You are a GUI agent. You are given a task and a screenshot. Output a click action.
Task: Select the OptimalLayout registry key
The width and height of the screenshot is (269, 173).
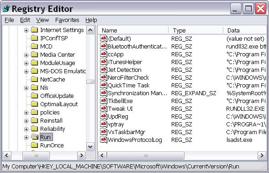pyautogui.click(x=59, y=104)
